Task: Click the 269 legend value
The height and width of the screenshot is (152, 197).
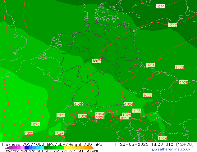Action: click(24, 151)
